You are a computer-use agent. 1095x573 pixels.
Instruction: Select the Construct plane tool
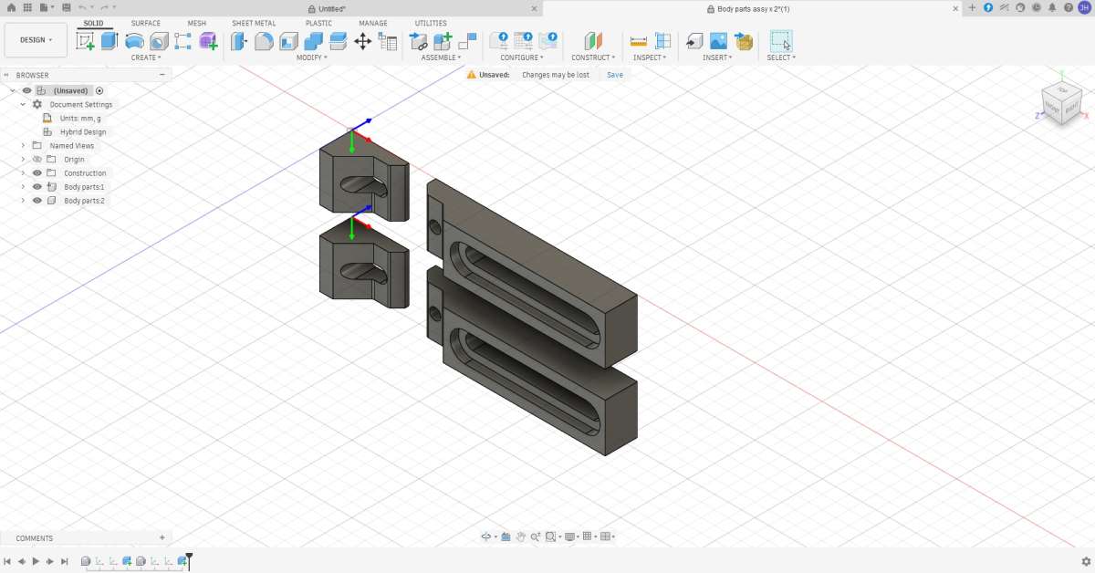pos(594,41)
